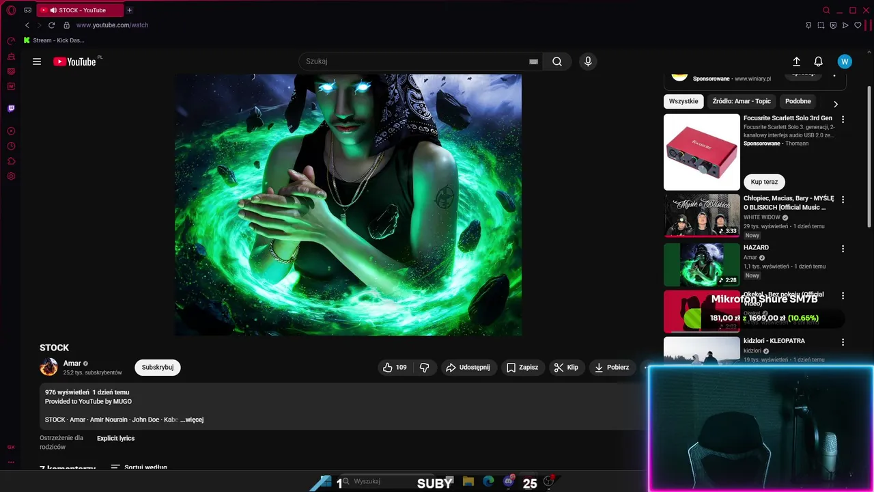The height and width of the screenshot is (492, 874).
Task: Take a snapshot with the selection icon
Action: pos(821,25)
